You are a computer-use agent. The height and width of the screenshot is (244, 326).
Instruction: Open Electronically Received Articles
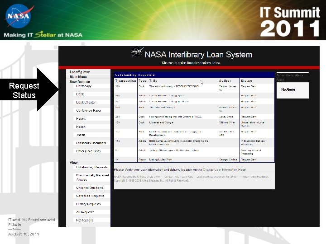(x=92, y=178)
